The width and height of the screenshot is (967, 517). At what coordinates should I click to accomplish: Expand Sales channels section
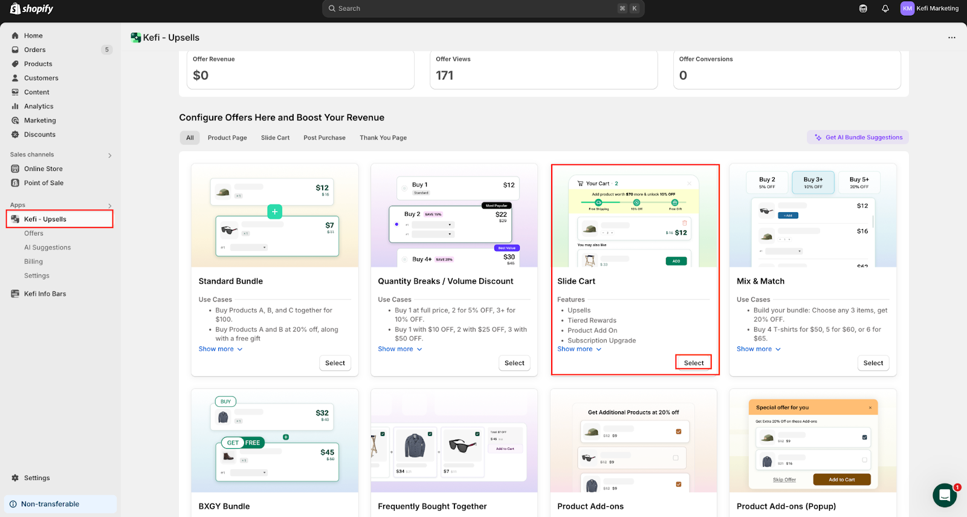tap(109, 155)
